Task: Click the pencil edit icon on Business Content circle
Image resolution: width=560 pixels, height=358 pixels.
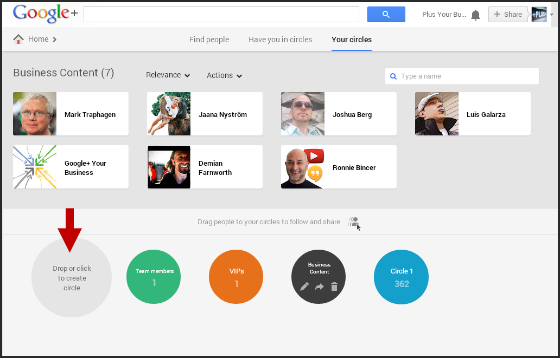Action: [304, 287]
